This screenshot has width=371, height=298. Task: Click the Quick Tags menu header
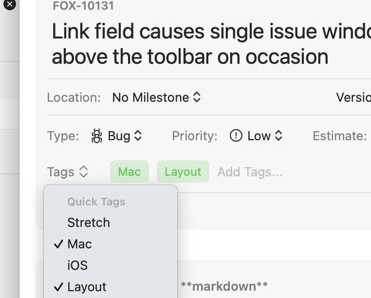point(96,202)
